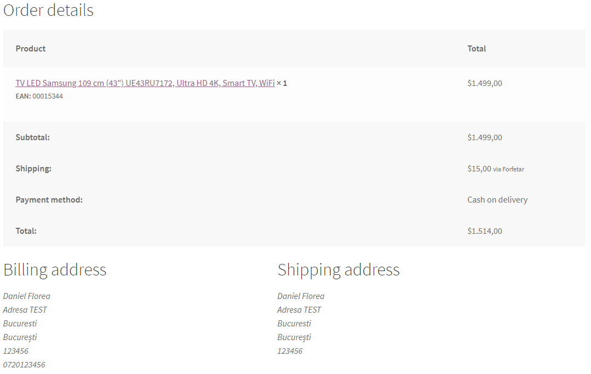This screenshot has width=591, height=374.
Task: Click the "Order details" heading
Action: click(48, 10)
